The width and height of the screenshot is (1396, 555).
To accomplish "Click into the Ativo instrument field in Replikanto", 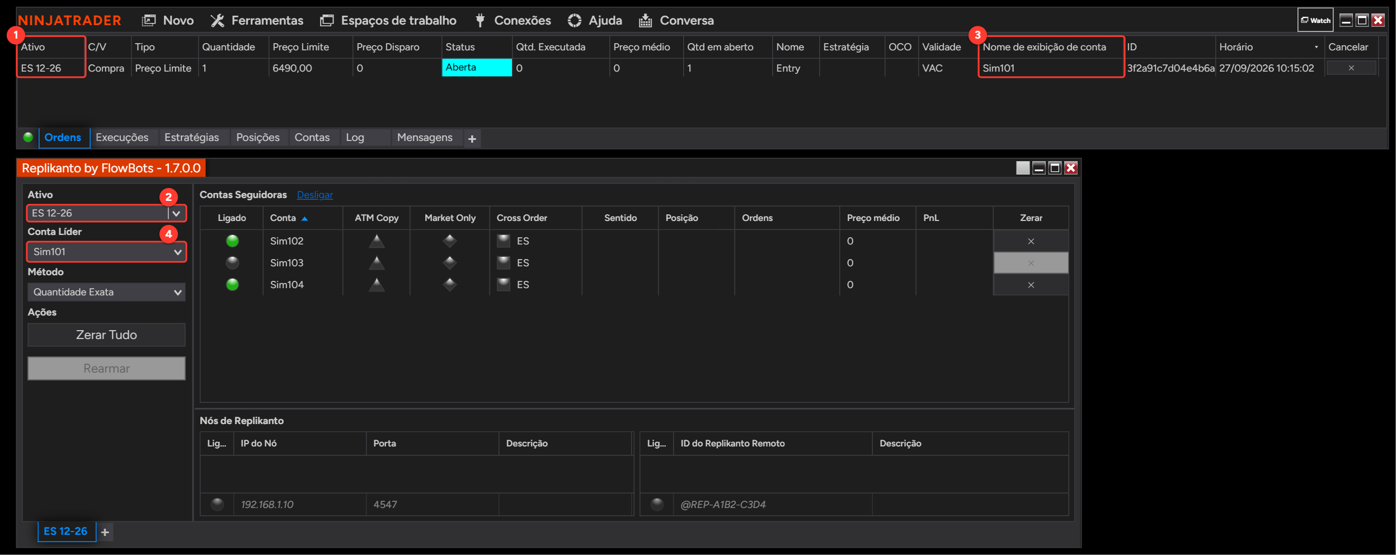I will point(98,213).
